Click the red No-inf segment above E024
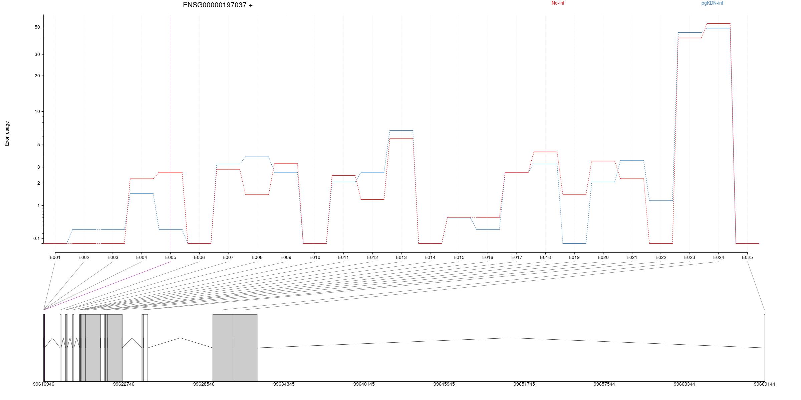 click(719, 24)
